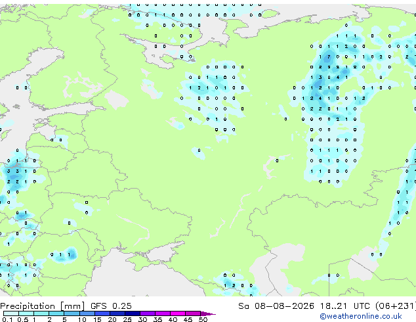
Task: Click the legend scale label "10"
Action: pyautogui.click(x=82, y=319)
